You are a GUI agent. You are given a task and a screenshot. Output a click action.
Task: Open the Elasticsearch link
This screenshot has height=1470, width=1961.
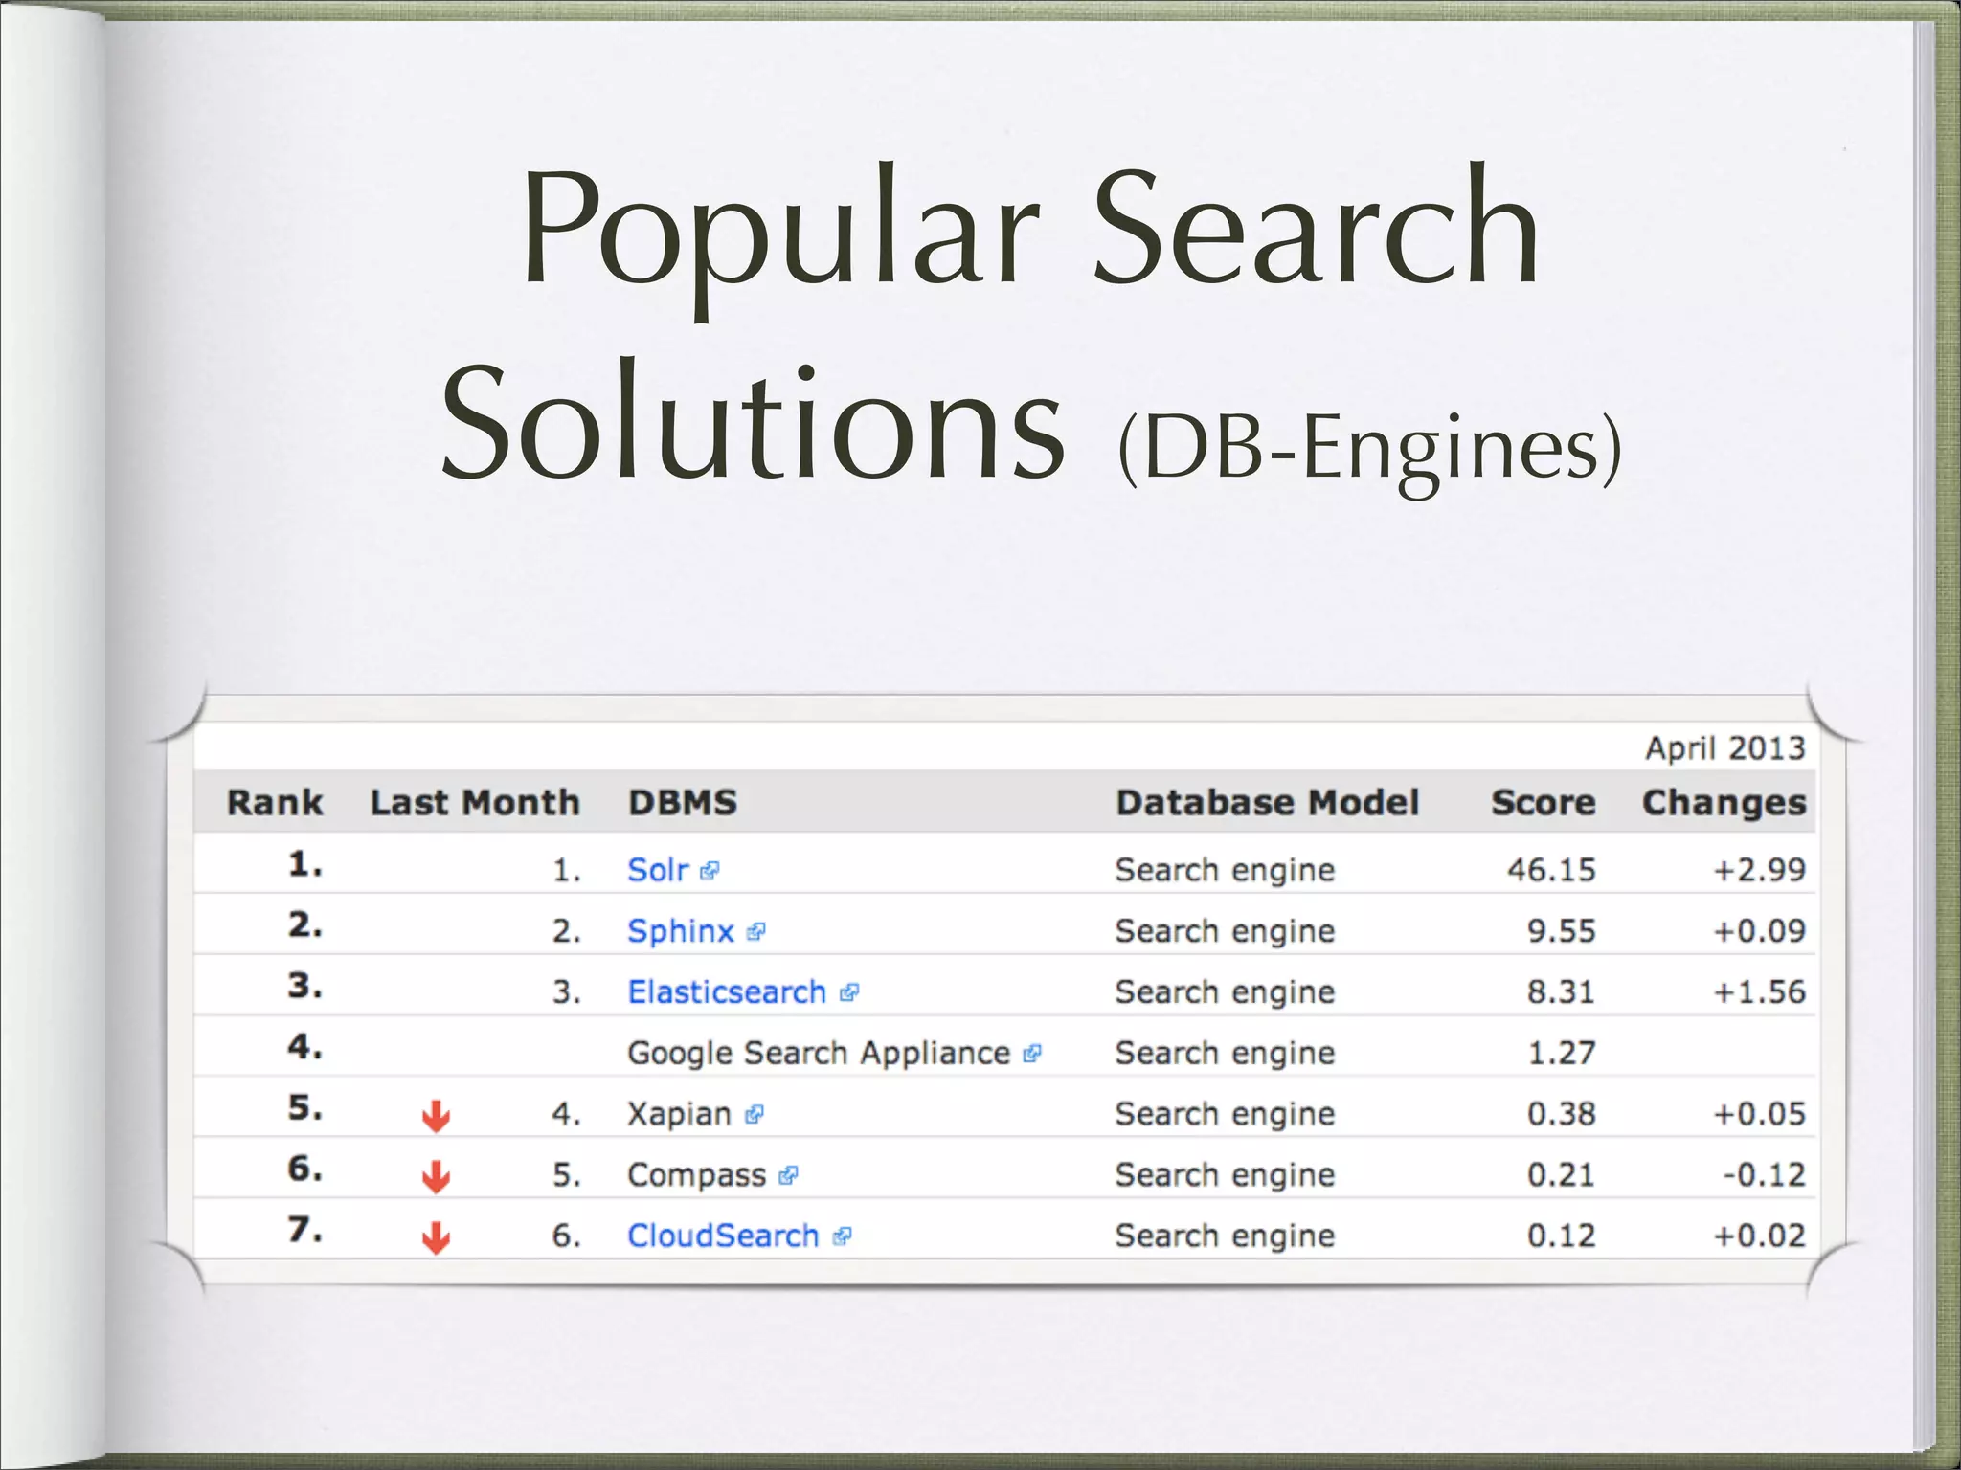pos(727,992)
